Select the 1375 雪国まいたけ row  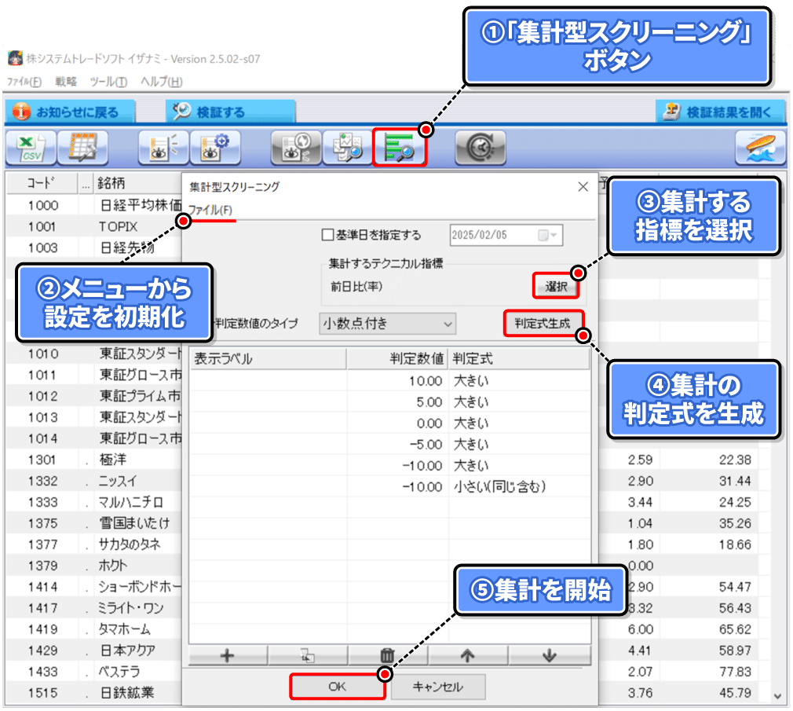click(x=94, y=523)
